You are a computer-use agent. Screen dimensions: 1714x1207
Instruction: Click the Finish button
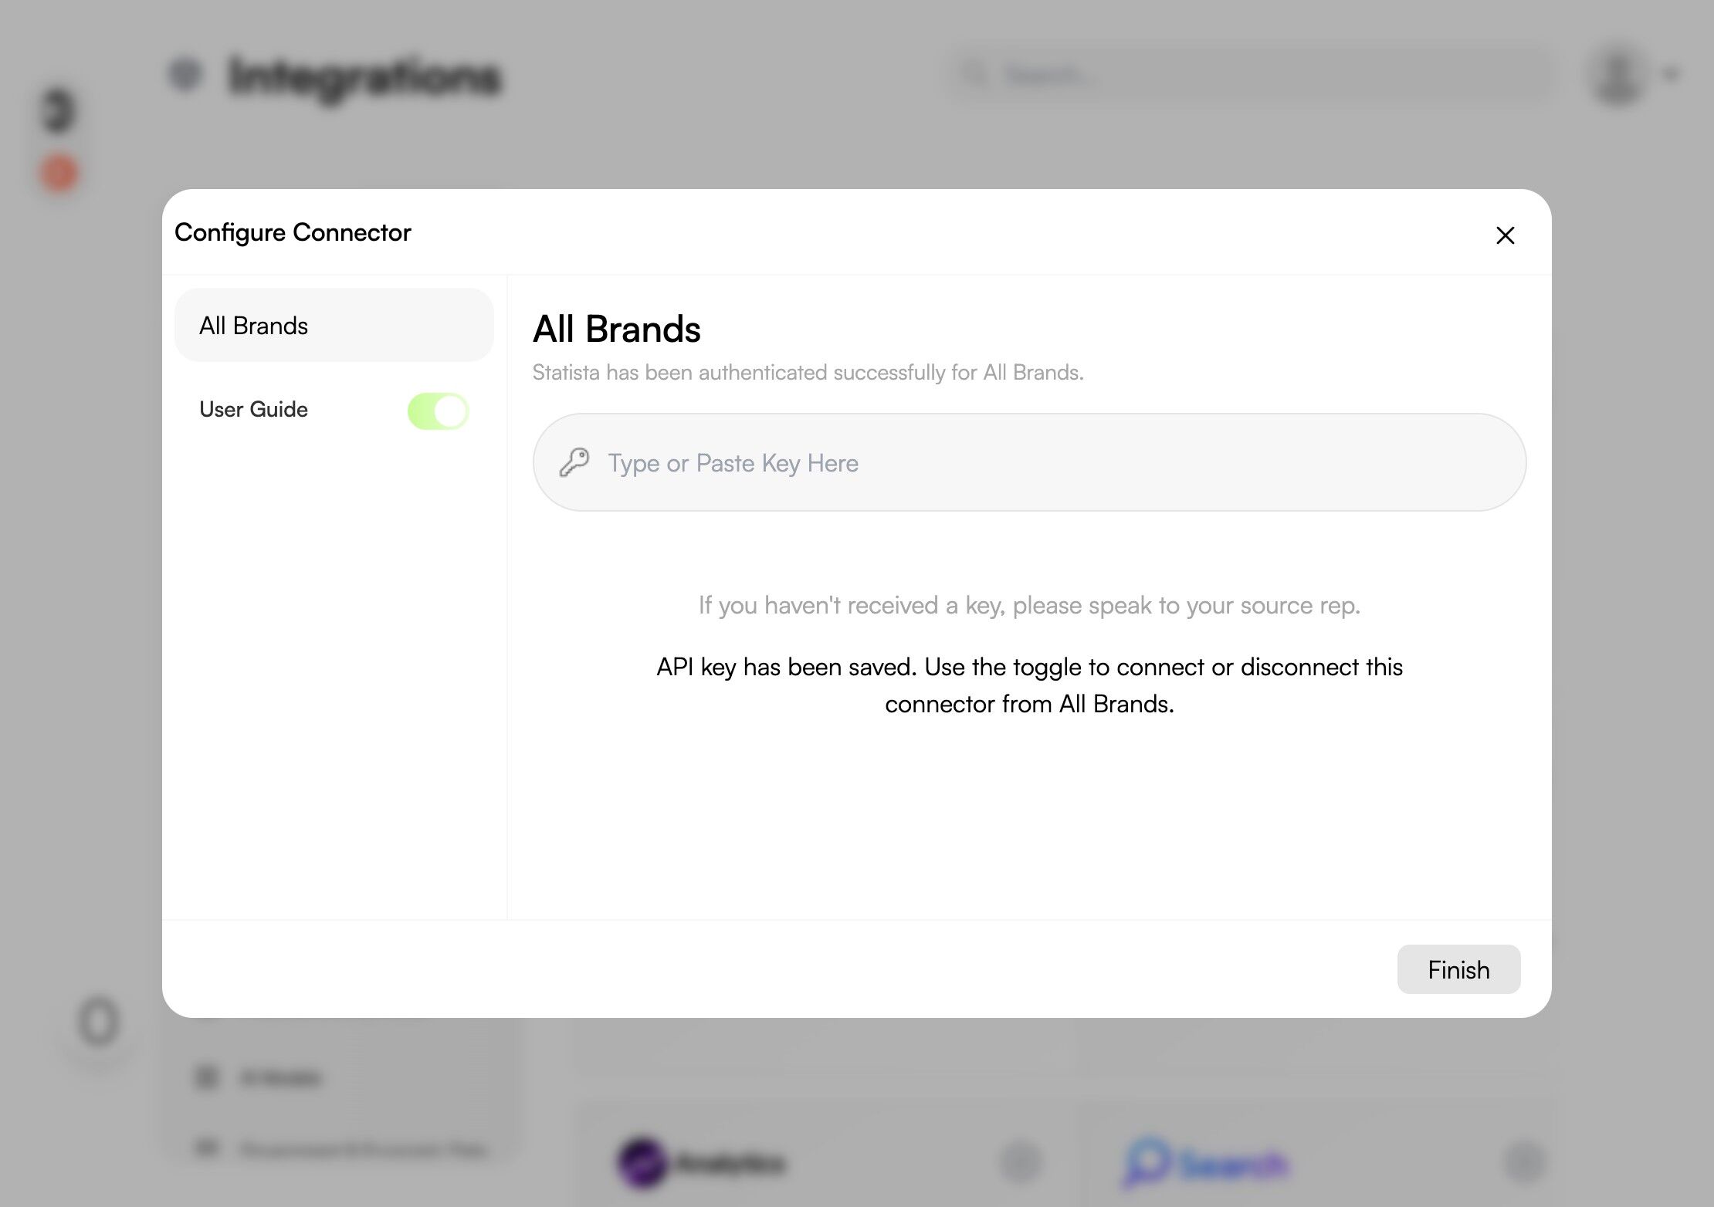coord(1458,969)
